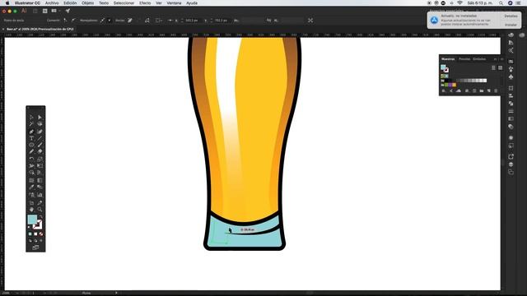
Task: Select the Eraser tool
Action: (x=40, y=151)
